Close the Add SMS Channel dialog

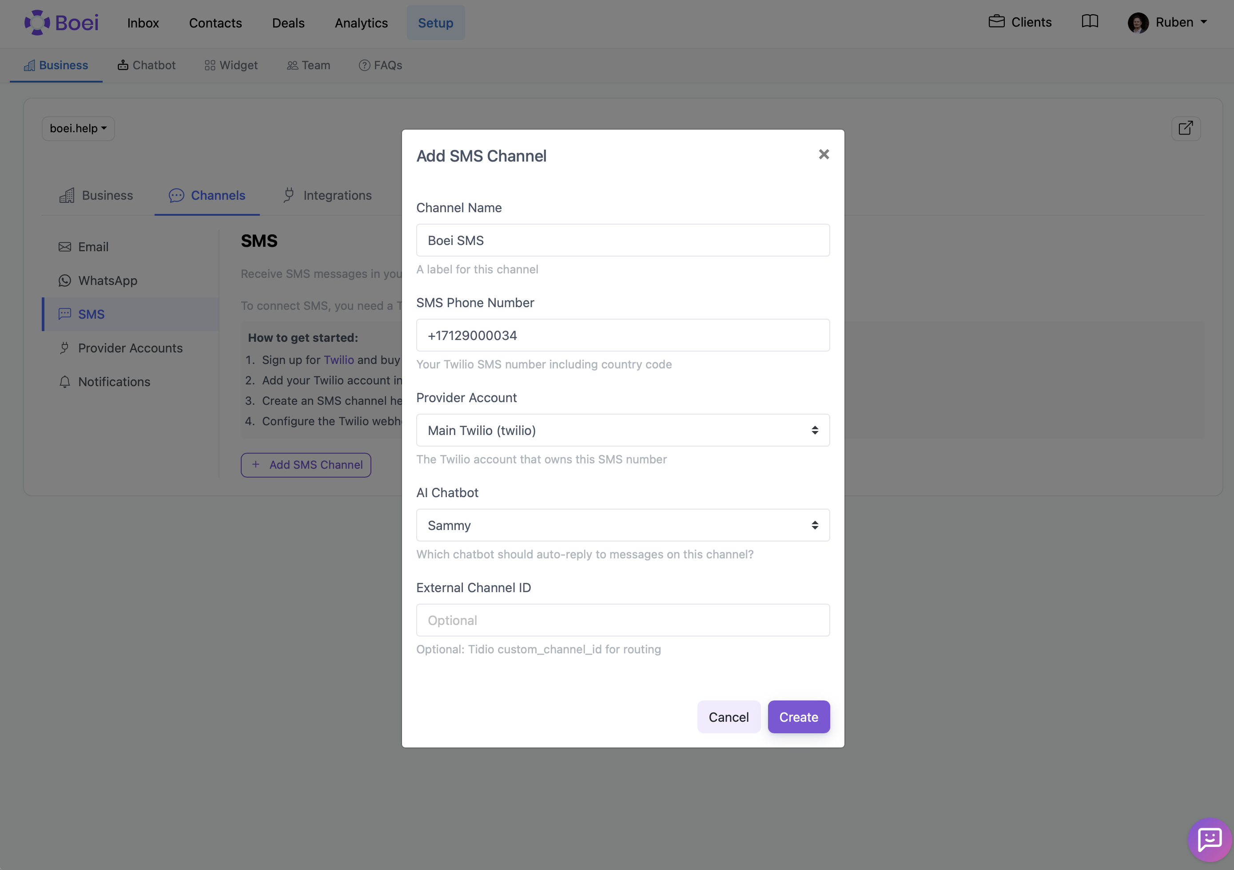(x=824, y=154)
